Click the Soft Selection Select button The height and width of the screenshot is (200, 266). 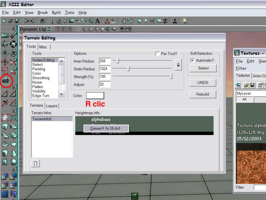[x=203, y=68]
